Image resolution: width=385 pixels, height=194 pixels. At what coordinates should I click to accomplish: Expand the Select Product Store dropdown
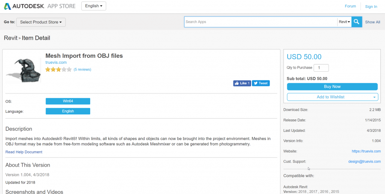click(41, 22)
